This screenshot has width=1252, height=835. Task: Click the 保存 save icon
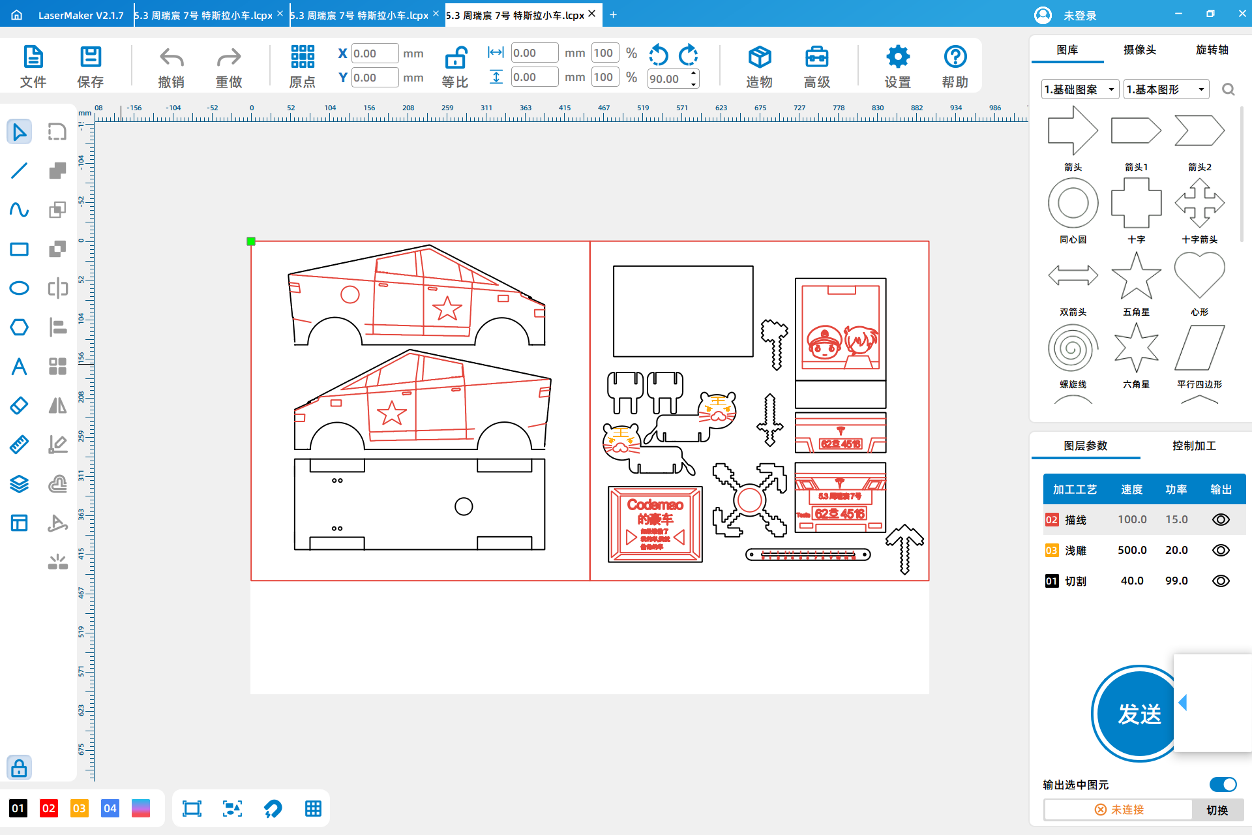coord(91,66)
